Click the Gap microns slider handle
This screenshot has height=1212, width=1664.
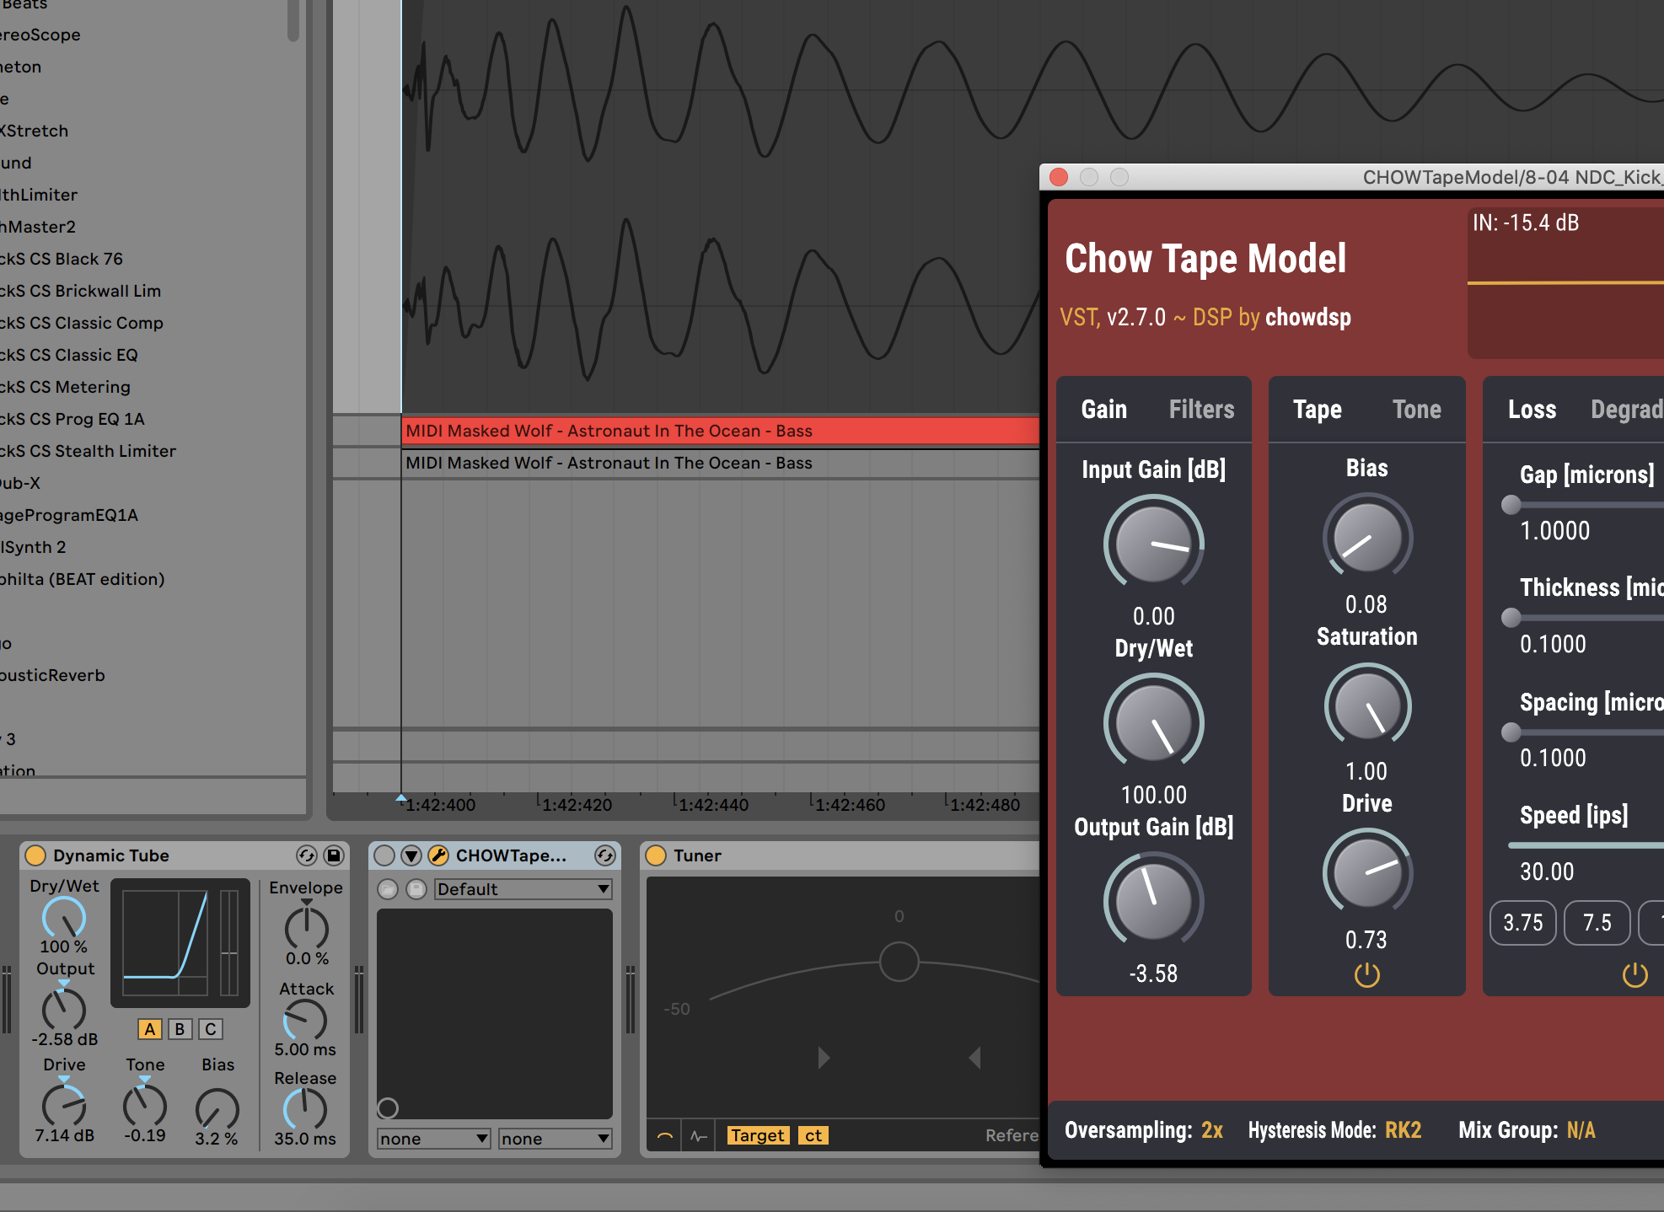[1511, 505]
